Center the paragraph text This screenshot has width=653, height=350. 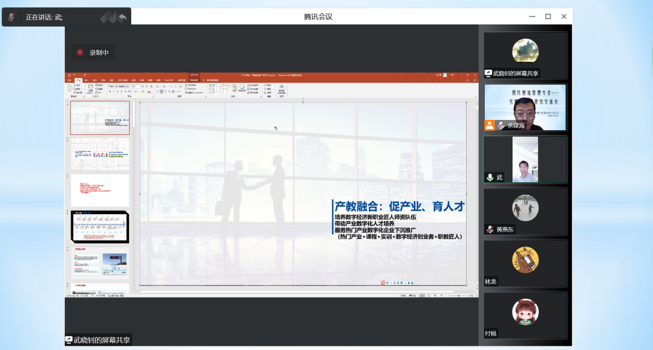162,92
